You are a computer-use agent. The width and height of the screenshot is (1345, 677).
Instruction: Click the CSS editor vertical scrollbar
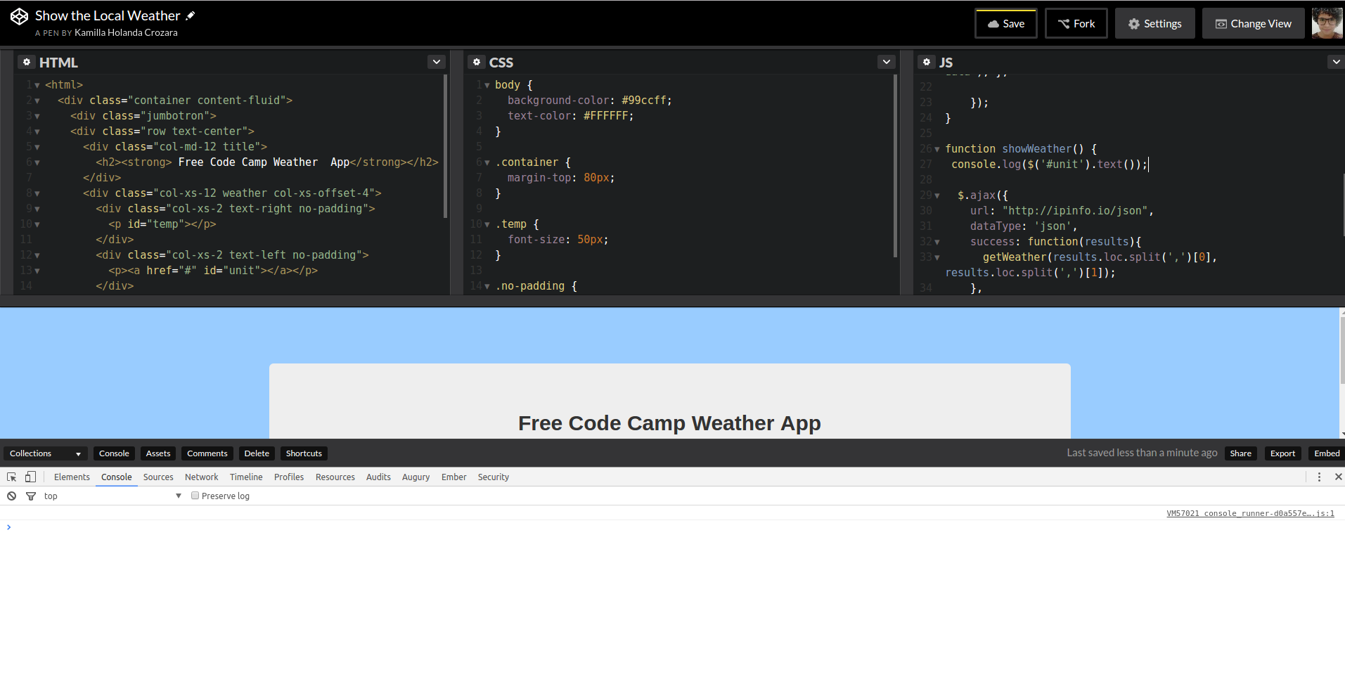click(x=895, y=166)
